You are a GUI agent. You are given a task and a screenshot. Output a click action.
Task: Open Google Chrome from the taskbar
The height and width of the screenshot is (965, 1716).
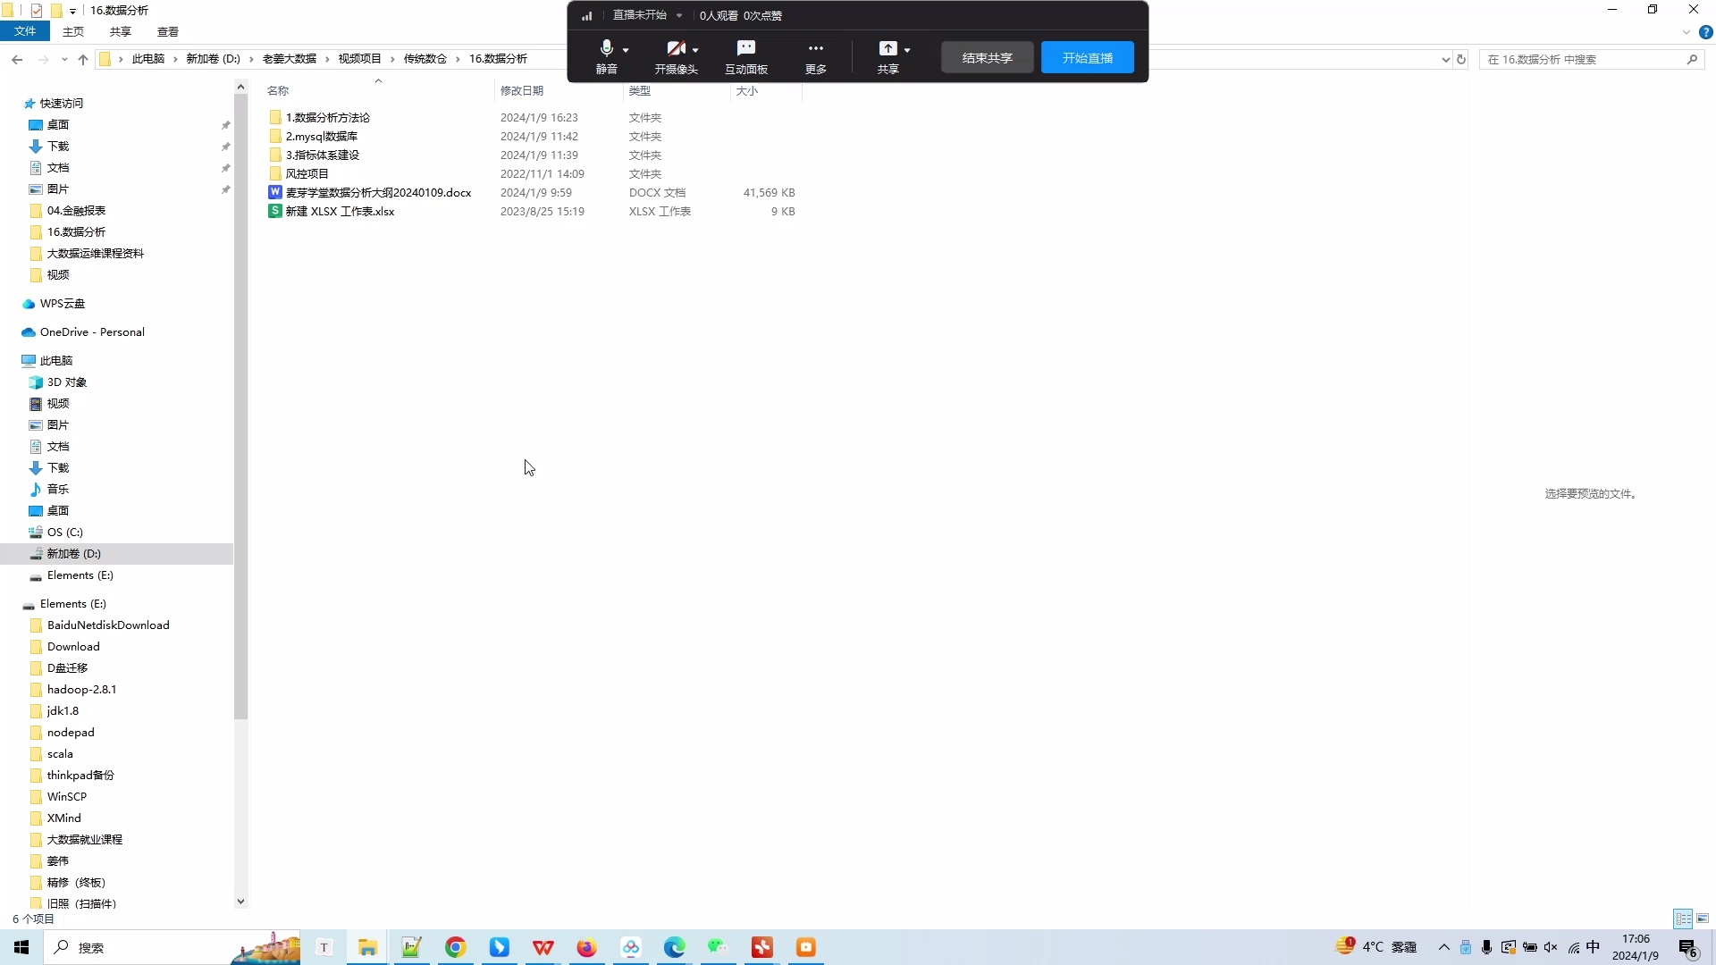pyautogui.click(x=456, y=947)
